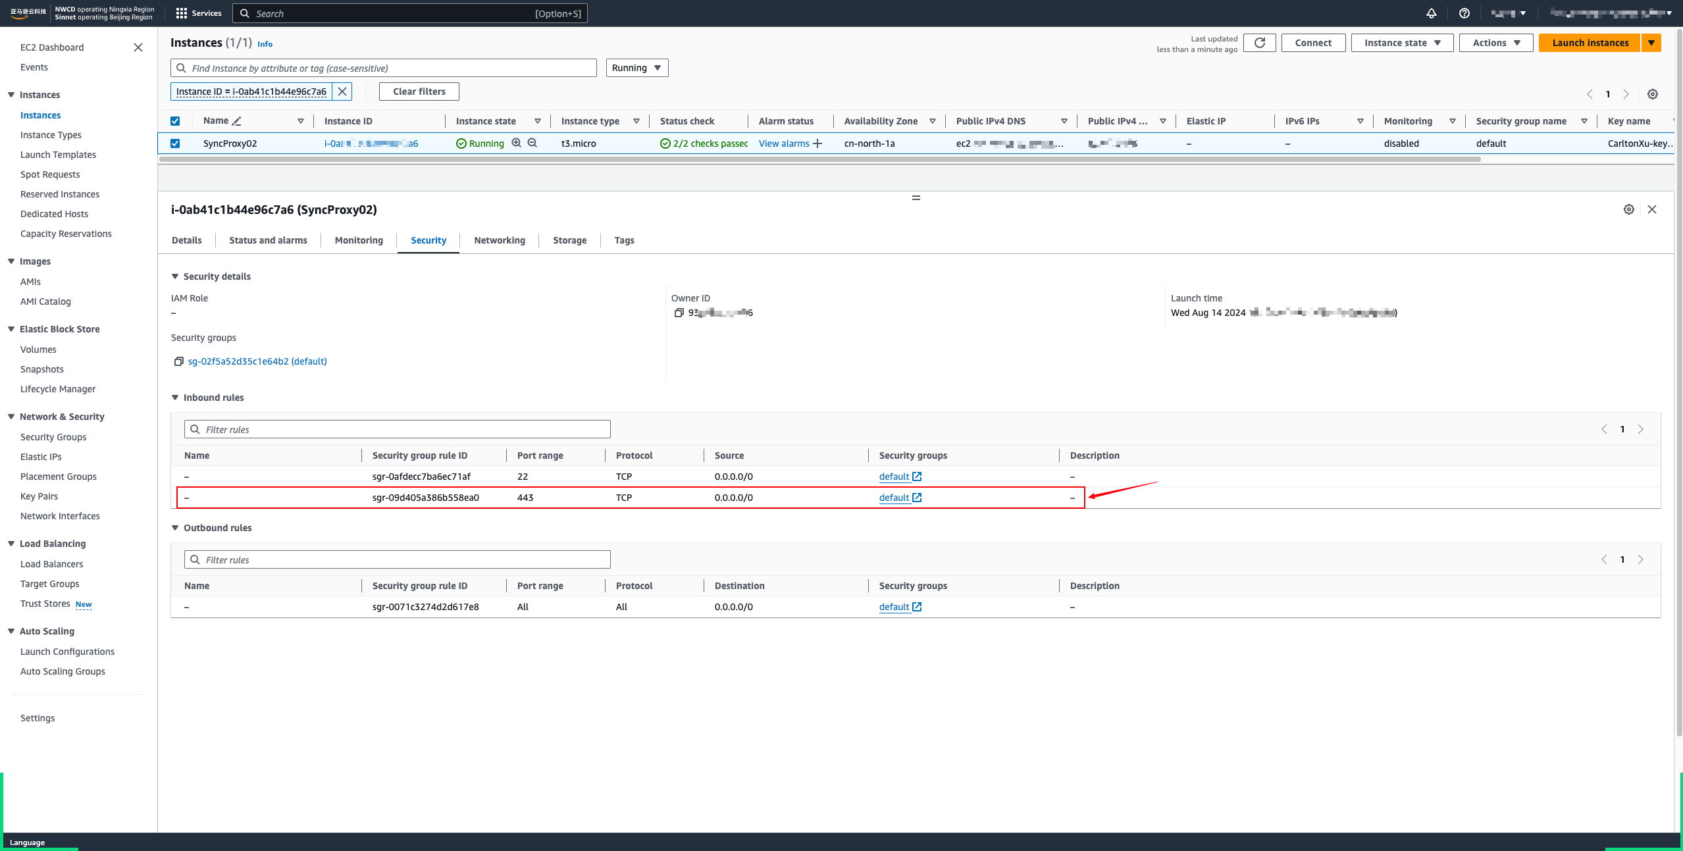Image resolution: width=1683 pixels, height=851 pixels.
Task: Open default group link in outbound rule
Action: pyautogui.click(x=900, y=607)
